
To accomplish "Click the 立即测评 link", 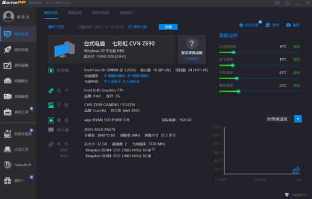I will [x=191, y=59].
